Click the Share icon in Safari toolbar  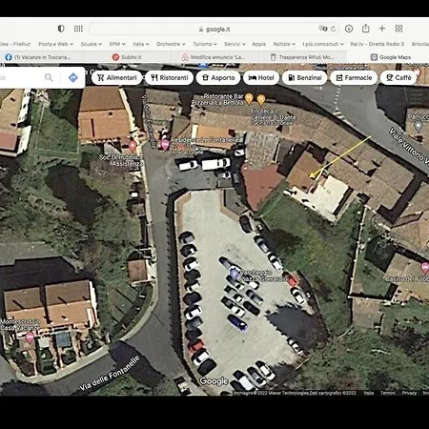[365, 29]
